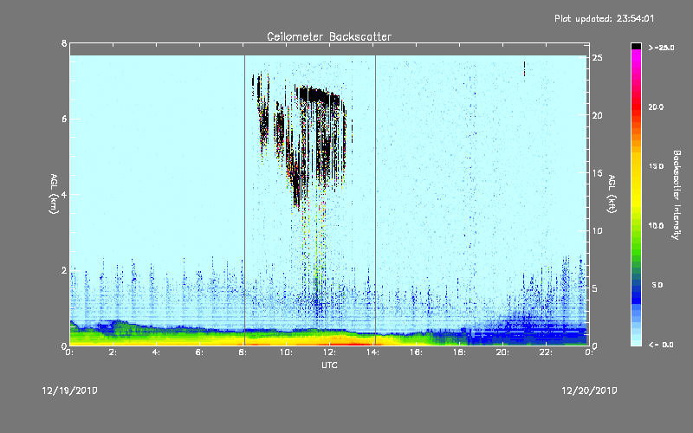
Task: Click the 8 km tick on the left axis
Action: click(64, 43)
